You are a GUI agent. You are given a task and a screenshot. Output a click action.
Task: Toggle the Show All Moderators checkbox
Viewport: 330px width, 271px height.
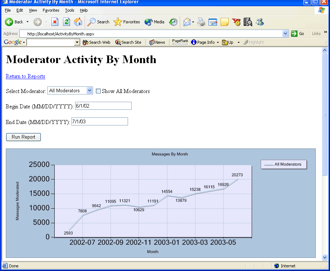click(98, 91)
